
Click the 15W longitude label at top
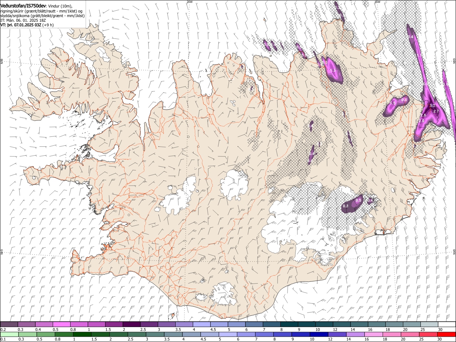pos(378,2)
